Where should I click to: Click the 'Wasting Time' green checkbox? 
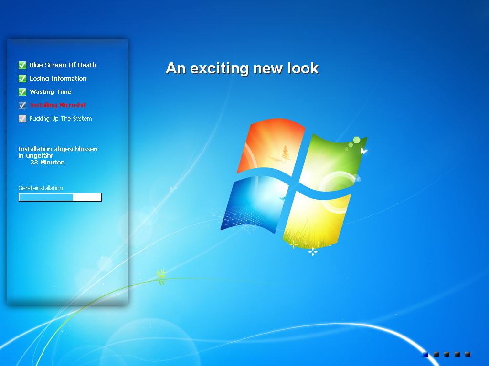[x=22, y=92]
